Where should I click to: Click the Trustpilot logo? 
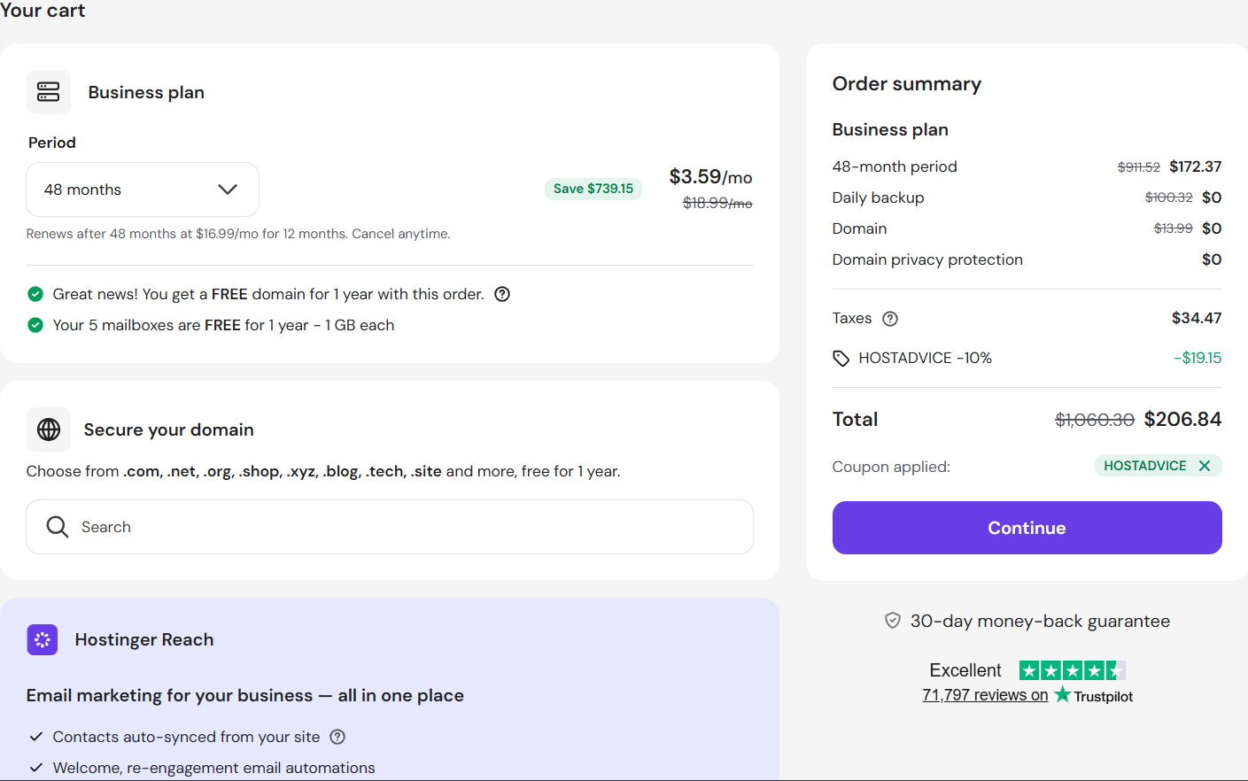(x=1094, y=696)
